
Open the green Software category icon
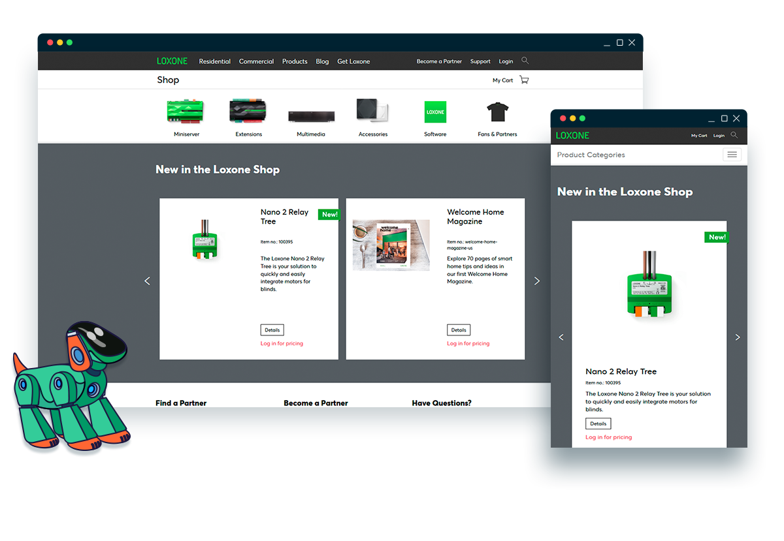(435, 112)
